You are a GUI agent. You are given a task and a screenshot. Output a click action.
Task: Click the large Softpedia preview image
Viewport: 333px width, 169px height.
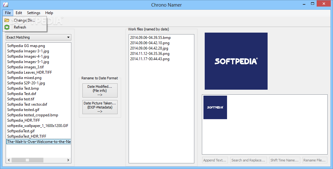point(236,61)
